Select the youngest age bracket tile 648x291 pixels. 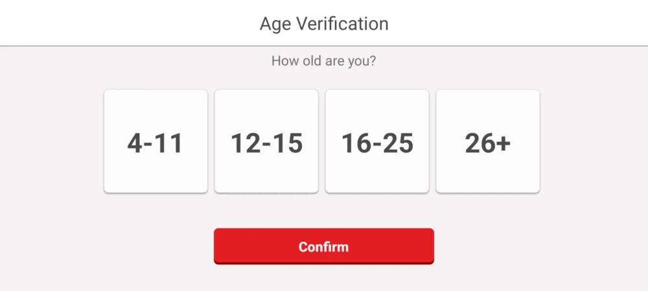[156, 141]
